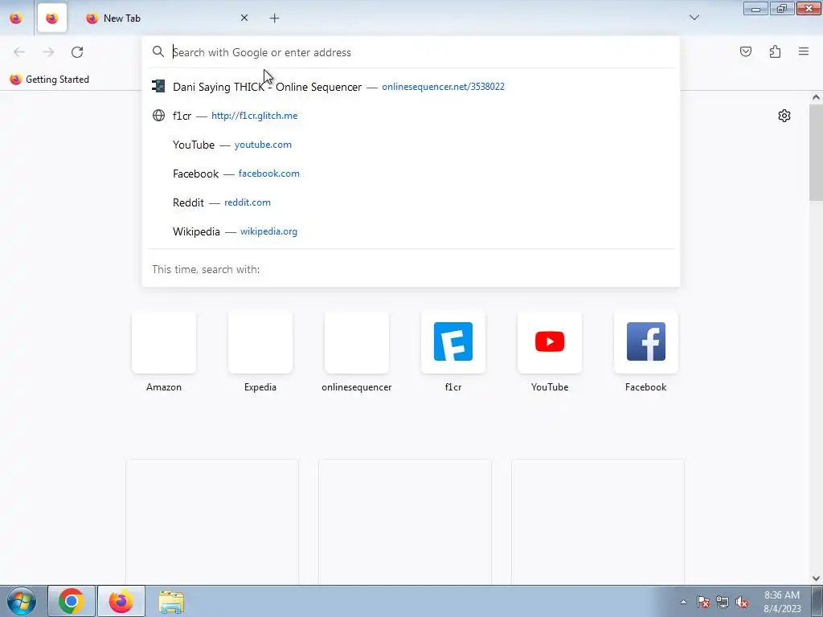Select the f1cr glitch.me suggestion
The width and height of the screenshot is (823, 617).
[411, 116]
